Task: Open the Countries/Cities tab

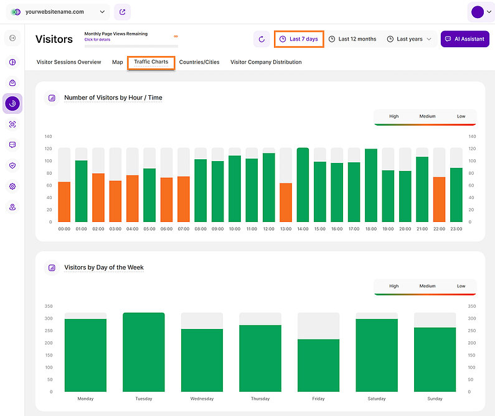Action: pos(198,62)
